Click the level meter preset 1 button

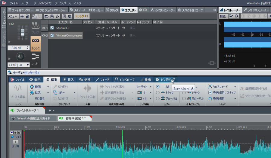coord(243,16)
